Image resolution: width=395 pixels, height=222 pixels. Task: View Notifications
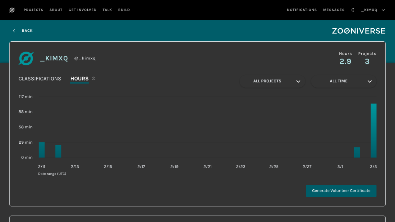click(302, 10)
